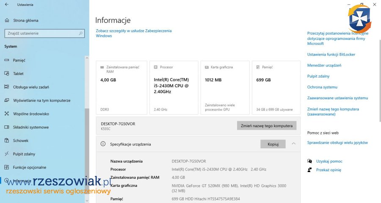Click the Tablet icon in sidebar

[6, 73]
